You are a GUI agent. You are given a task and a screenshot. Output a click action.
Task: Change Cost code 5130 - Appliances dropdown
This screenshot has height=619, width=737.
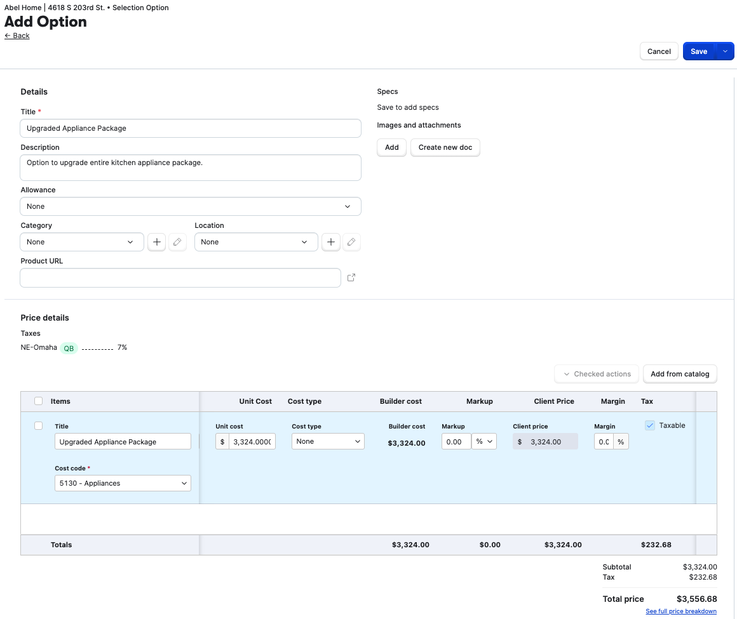point(123,483)
